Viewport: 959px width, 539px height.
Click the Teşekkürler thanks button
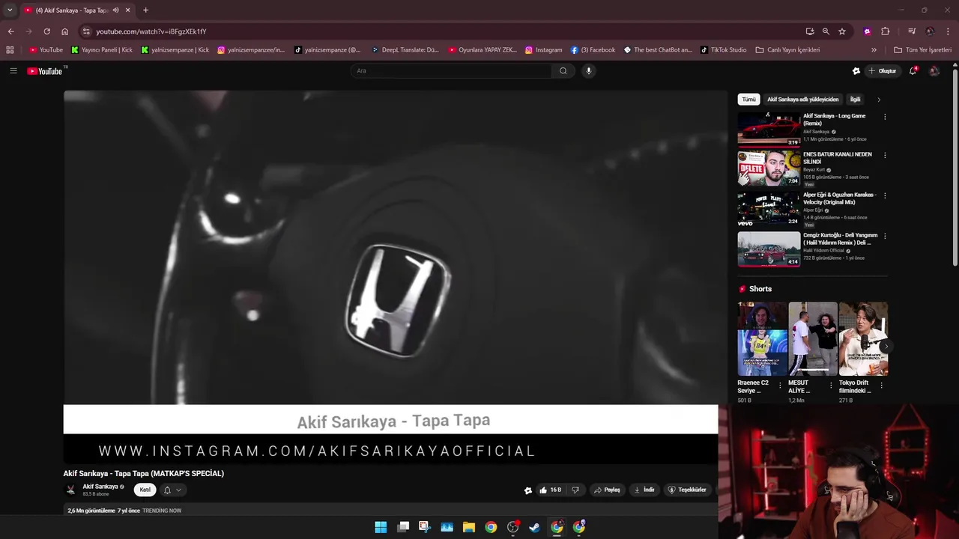point(687,490)
